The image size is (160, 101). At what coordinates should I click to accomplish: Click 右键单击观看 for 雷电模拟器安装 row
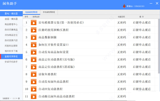tap(142, 23)
